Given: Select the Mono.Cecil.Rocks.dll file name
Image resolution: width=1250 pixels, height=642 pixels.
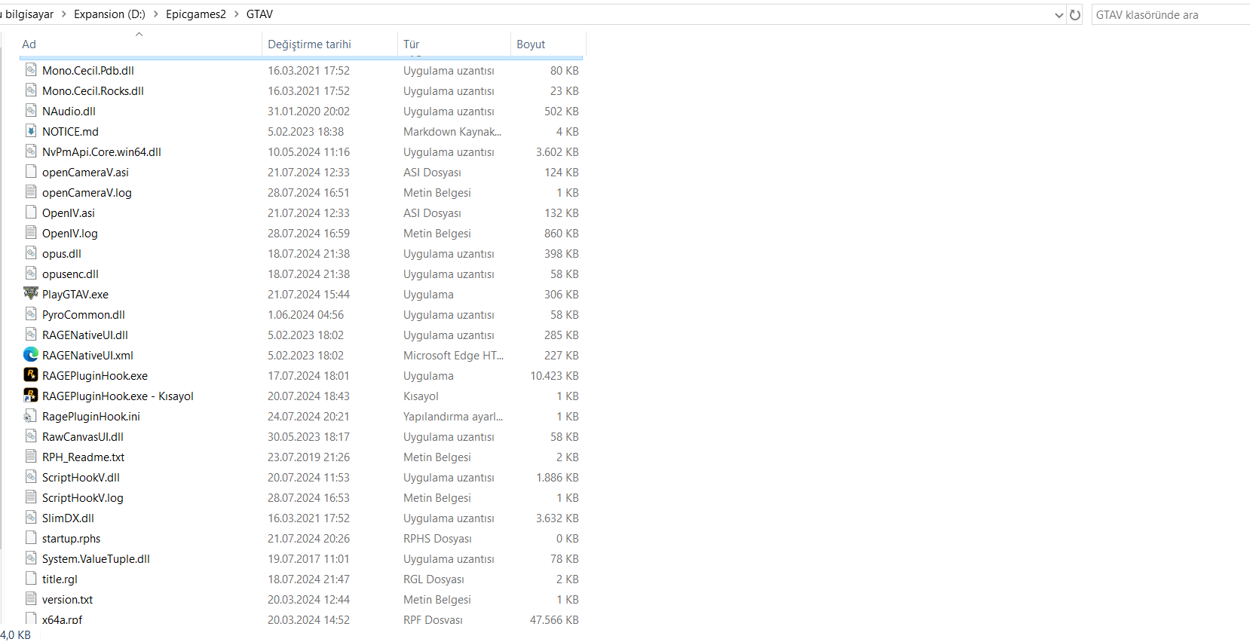Looking at the screenshot, I should click(x=93, y=90).
